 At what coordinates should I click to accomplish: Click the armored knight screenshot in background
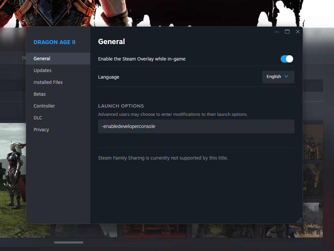13,180
